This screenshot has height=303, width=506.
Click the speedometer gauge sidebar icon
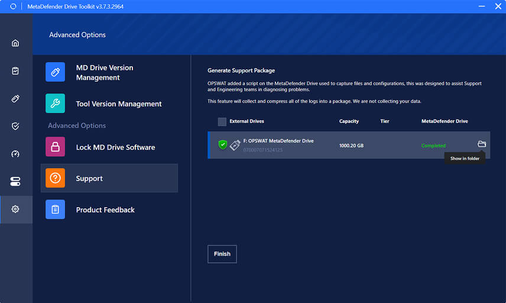15,154
